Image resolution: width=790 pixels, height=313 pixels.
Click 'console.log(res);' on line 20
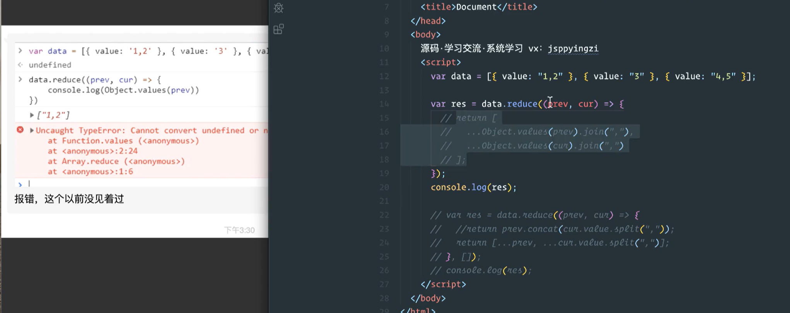pyautogui.click(x=474, y=187)
